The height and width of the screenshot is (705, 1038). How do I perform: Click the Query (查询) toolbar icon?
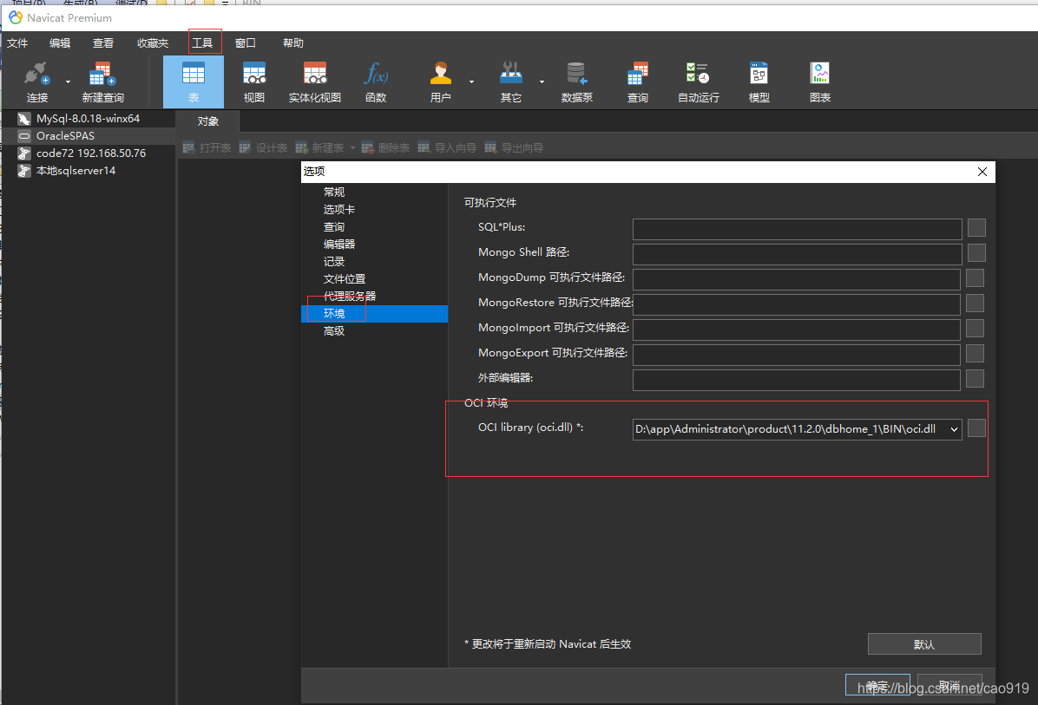click(x=638, y=82)
